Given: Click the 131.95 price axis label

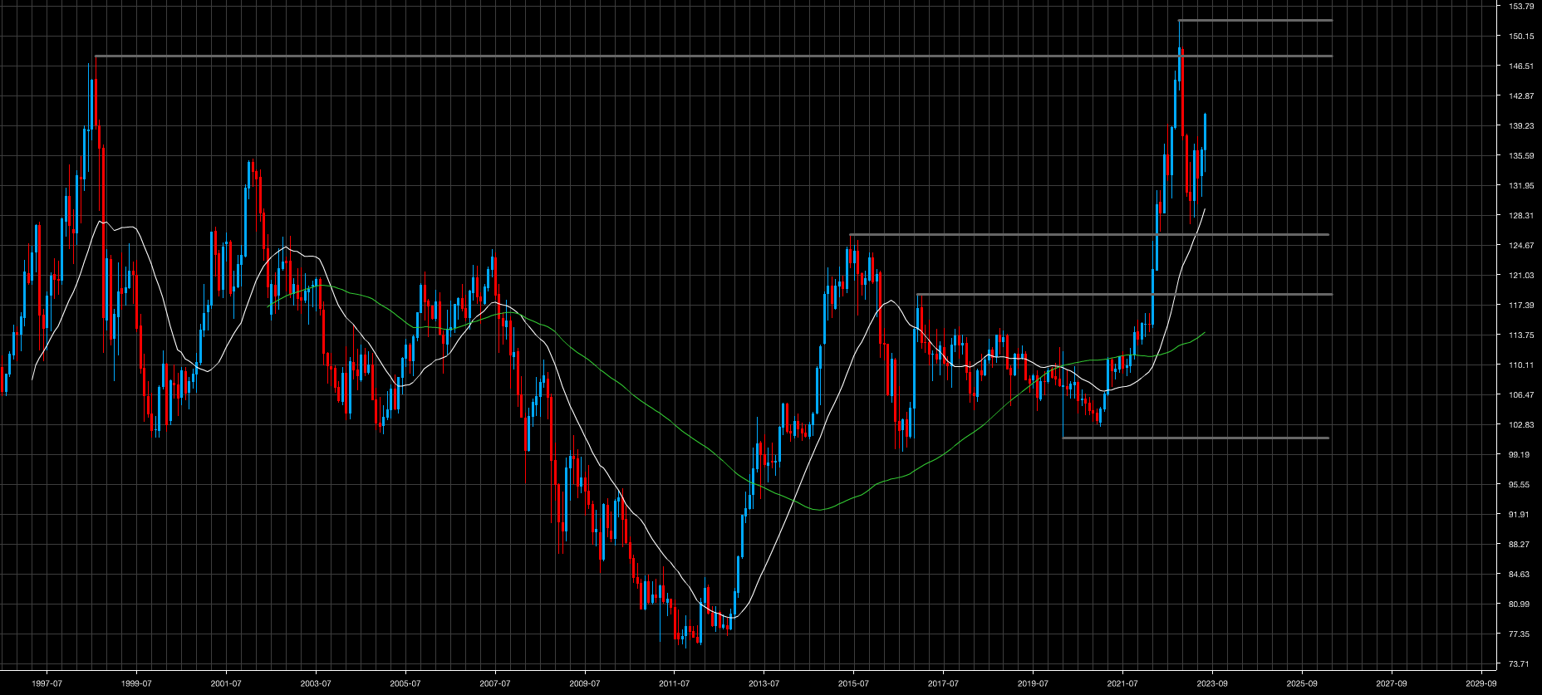Looking at the screenshot, I should click(x=1521, y=186).
